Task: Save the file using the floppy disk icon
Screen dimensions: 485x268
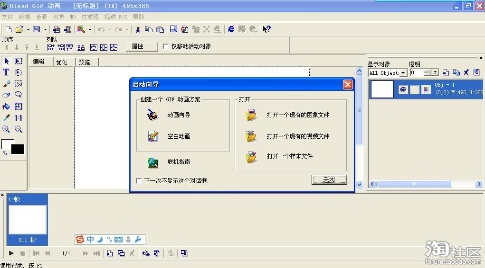Action: point(37,29)
